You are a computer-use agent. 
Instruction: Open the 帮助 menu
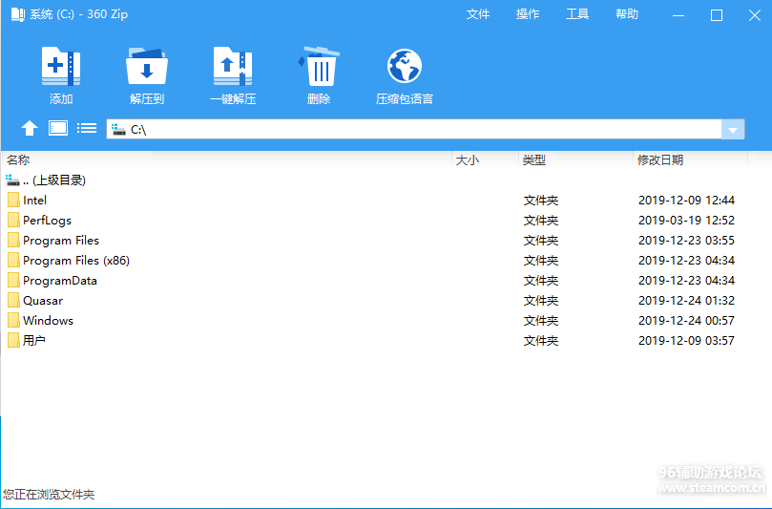point(627,14)
